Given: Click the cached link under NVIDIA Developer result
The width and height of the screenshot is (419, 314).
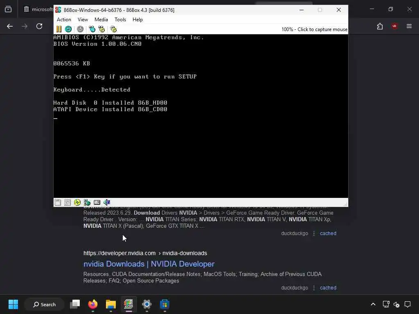Looking at the screenshot, I should pyautogui.click(x=328, y=288).
